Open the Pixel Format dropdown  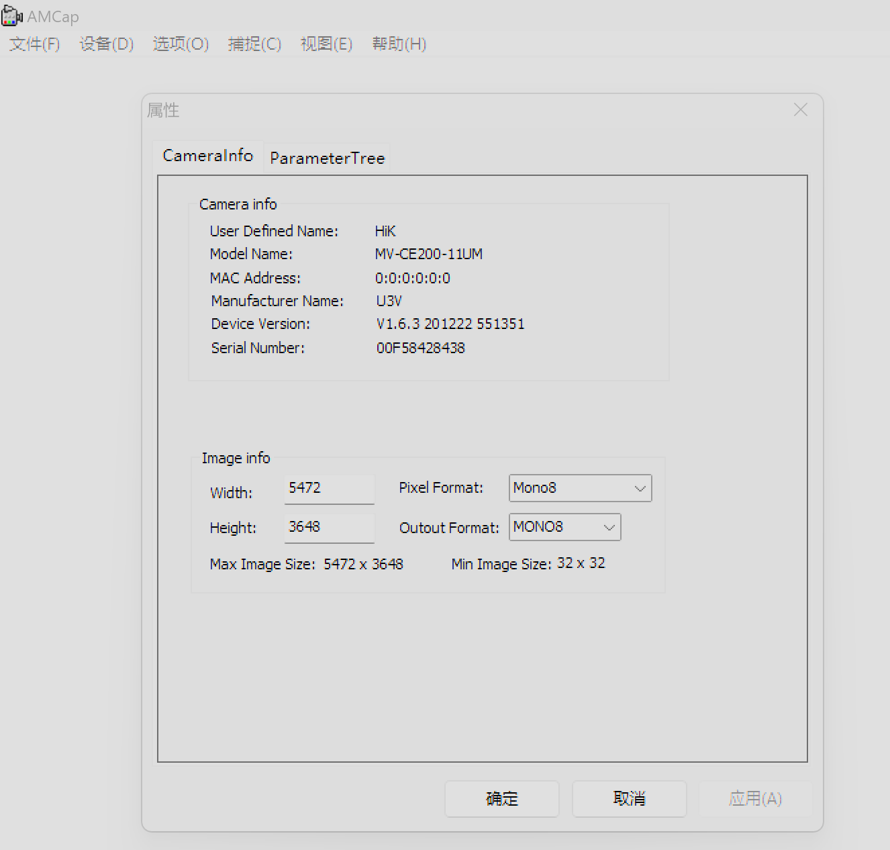(x=581, y=488)
